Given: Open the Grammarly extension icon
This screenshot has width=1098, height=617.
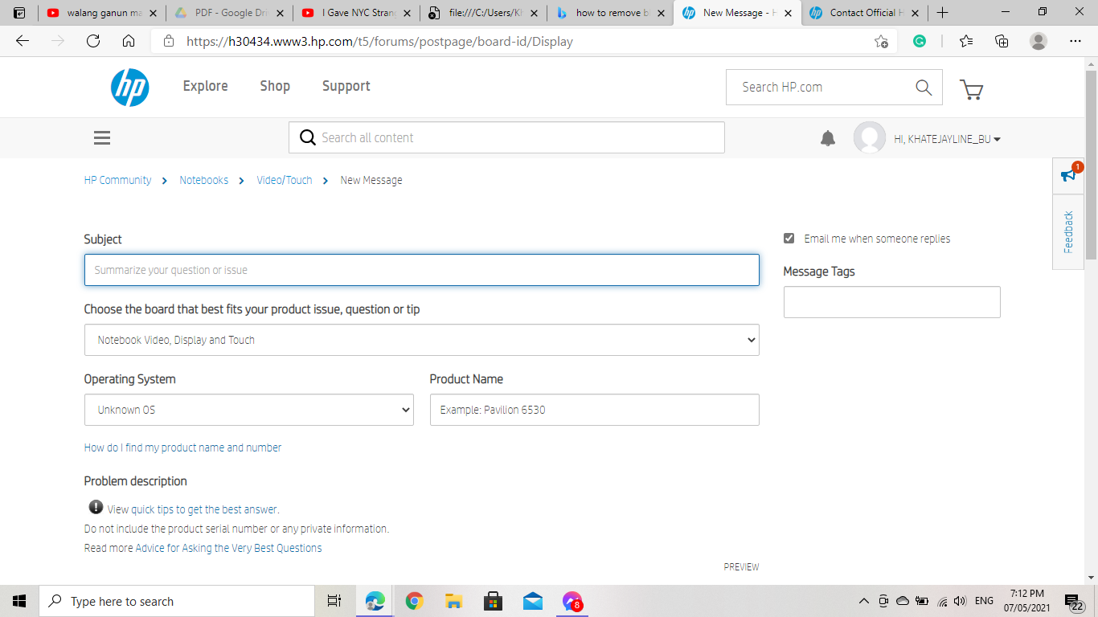Looking at the screenshot, I should [x=920, y=41].
